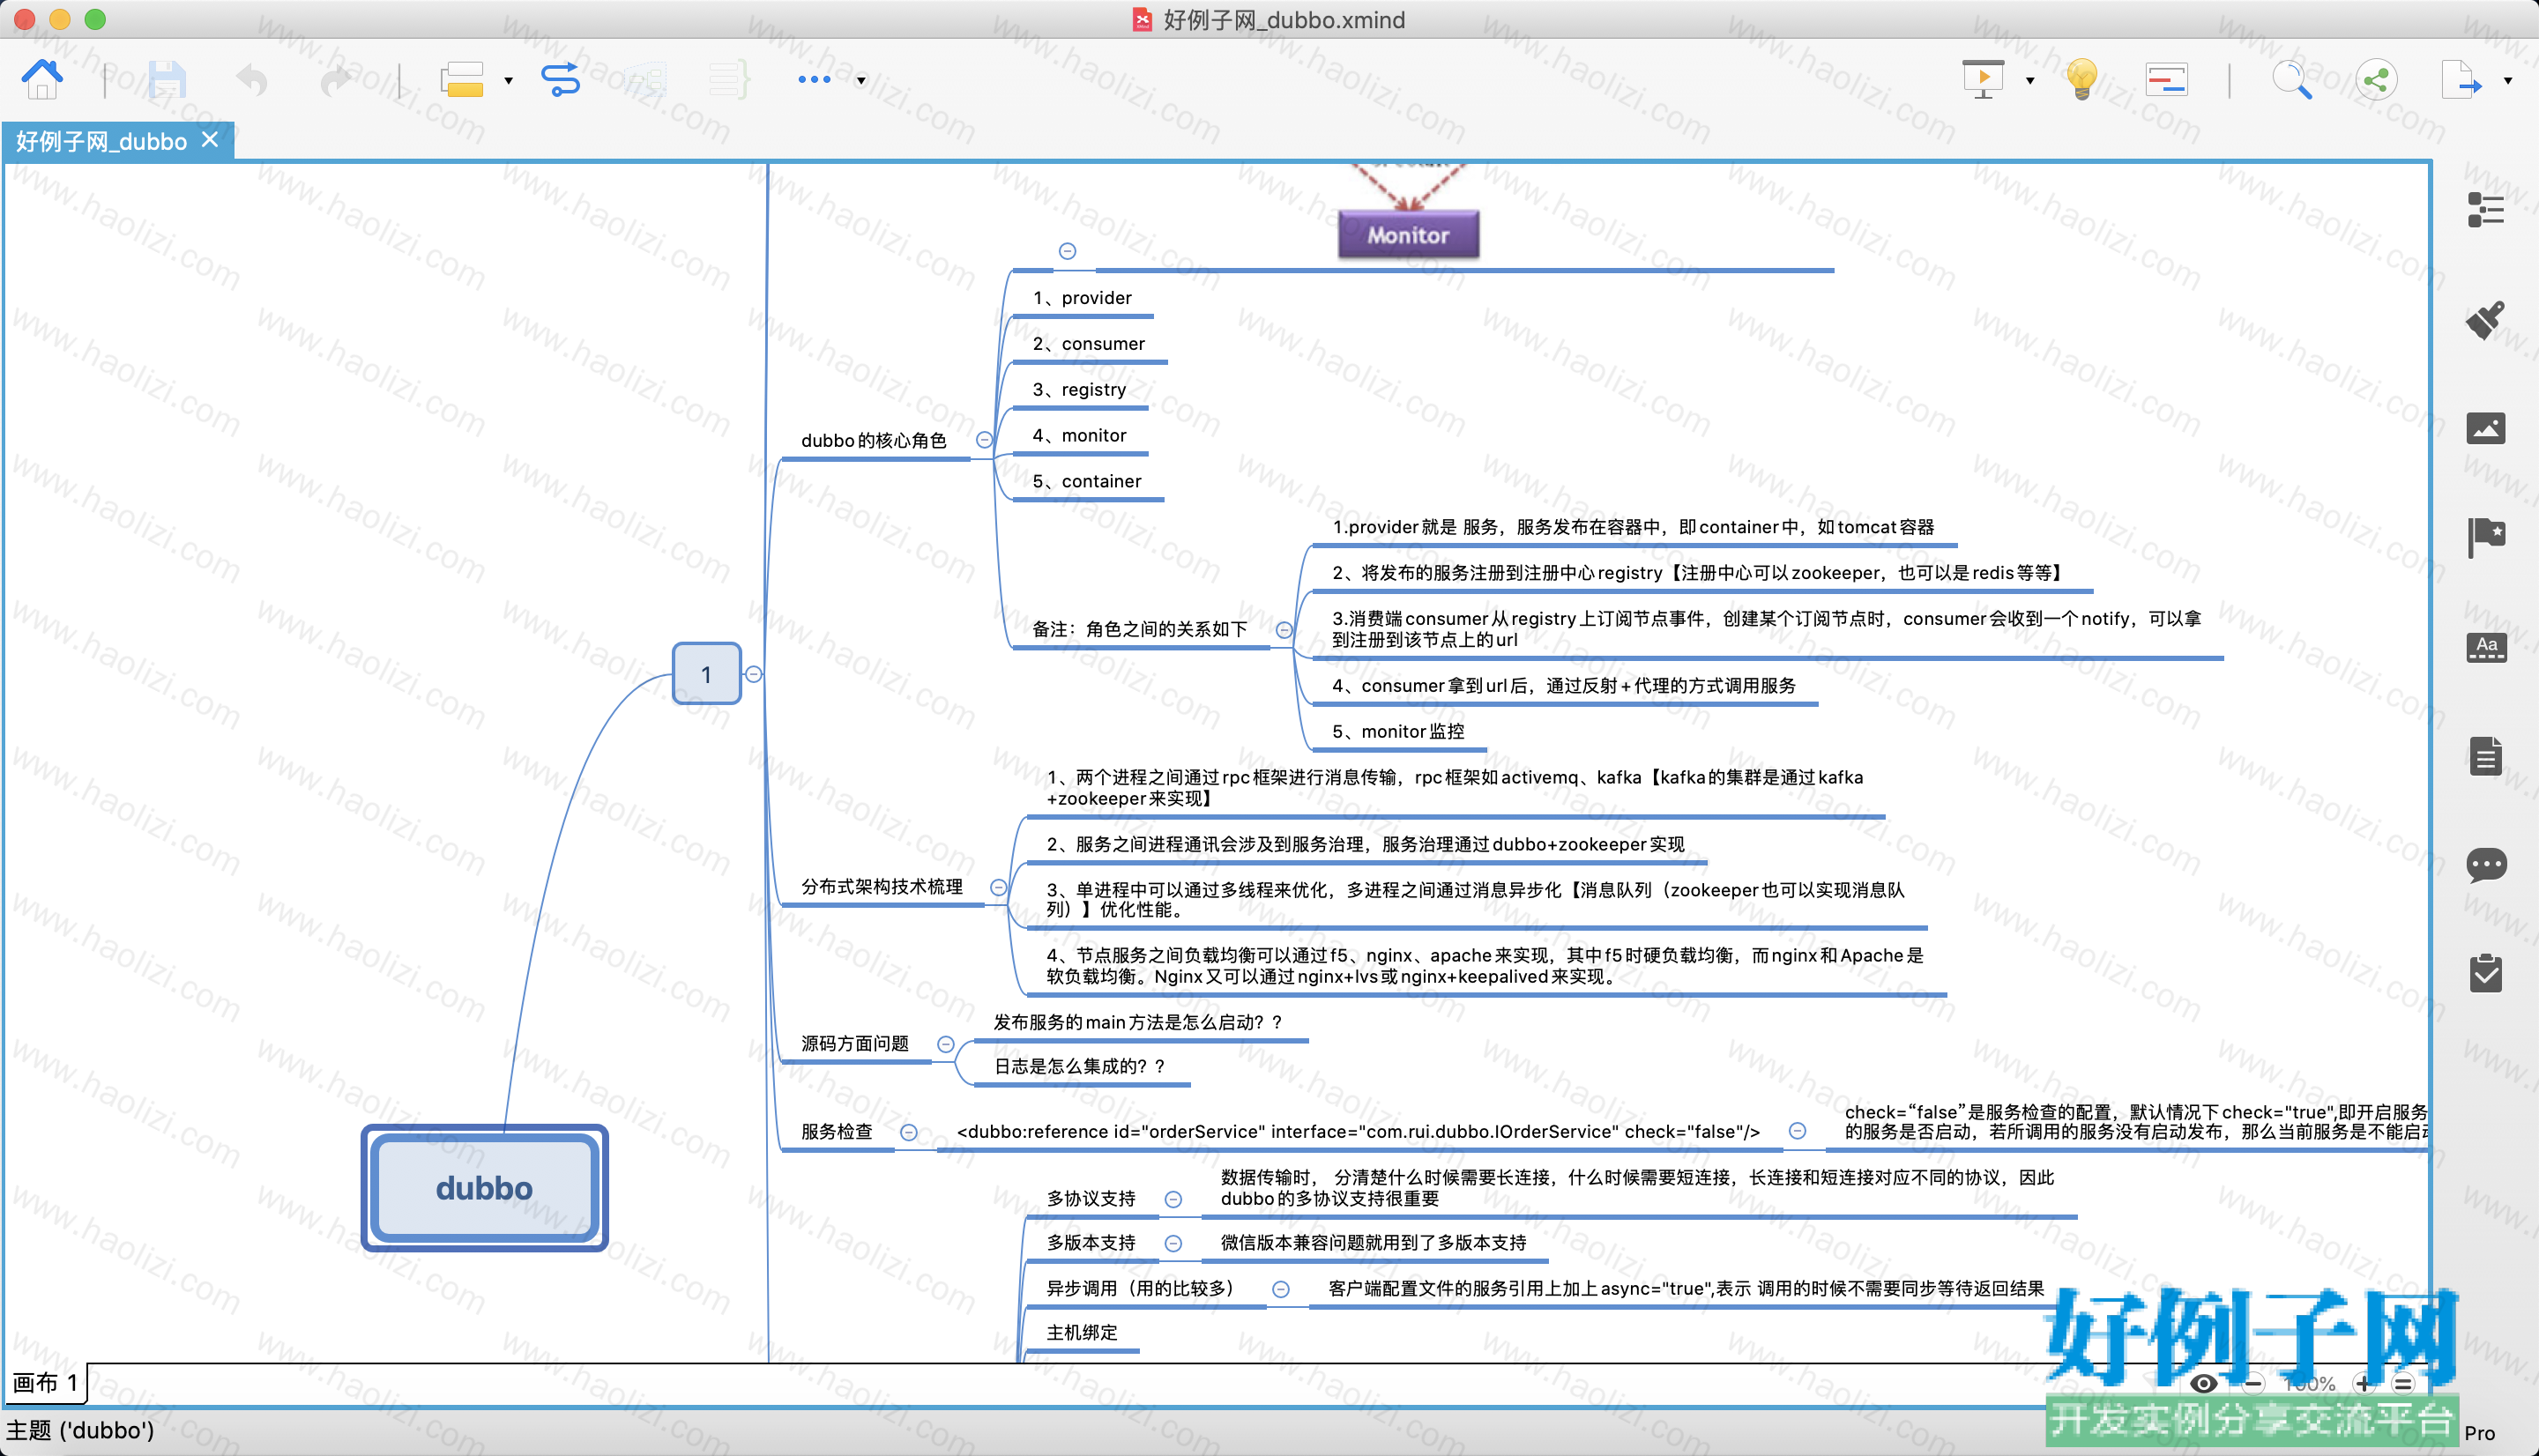Search with the magnifying glass icon

2291,79
